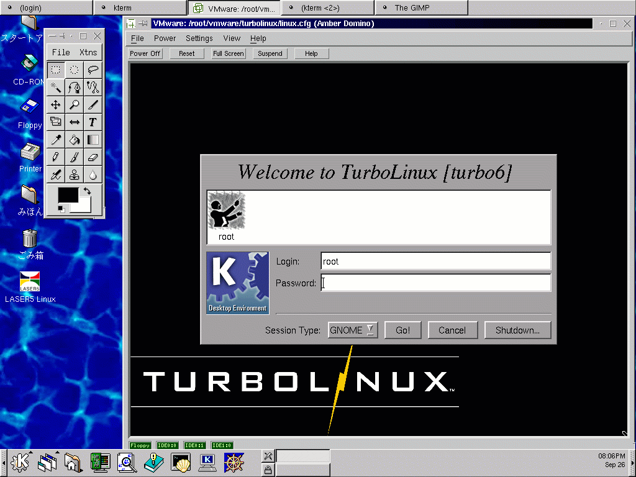This screenshot has height=477, width=636.
Task: Click the Power Off toolbar button
Action: coord(145,53)
